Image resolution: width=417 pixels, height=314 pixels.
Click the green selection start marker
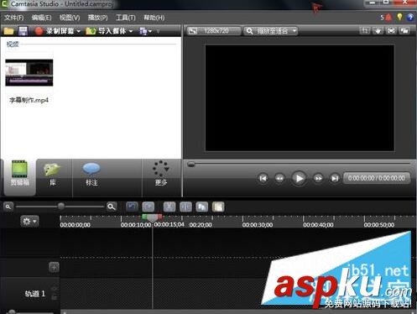click(144, 217)
